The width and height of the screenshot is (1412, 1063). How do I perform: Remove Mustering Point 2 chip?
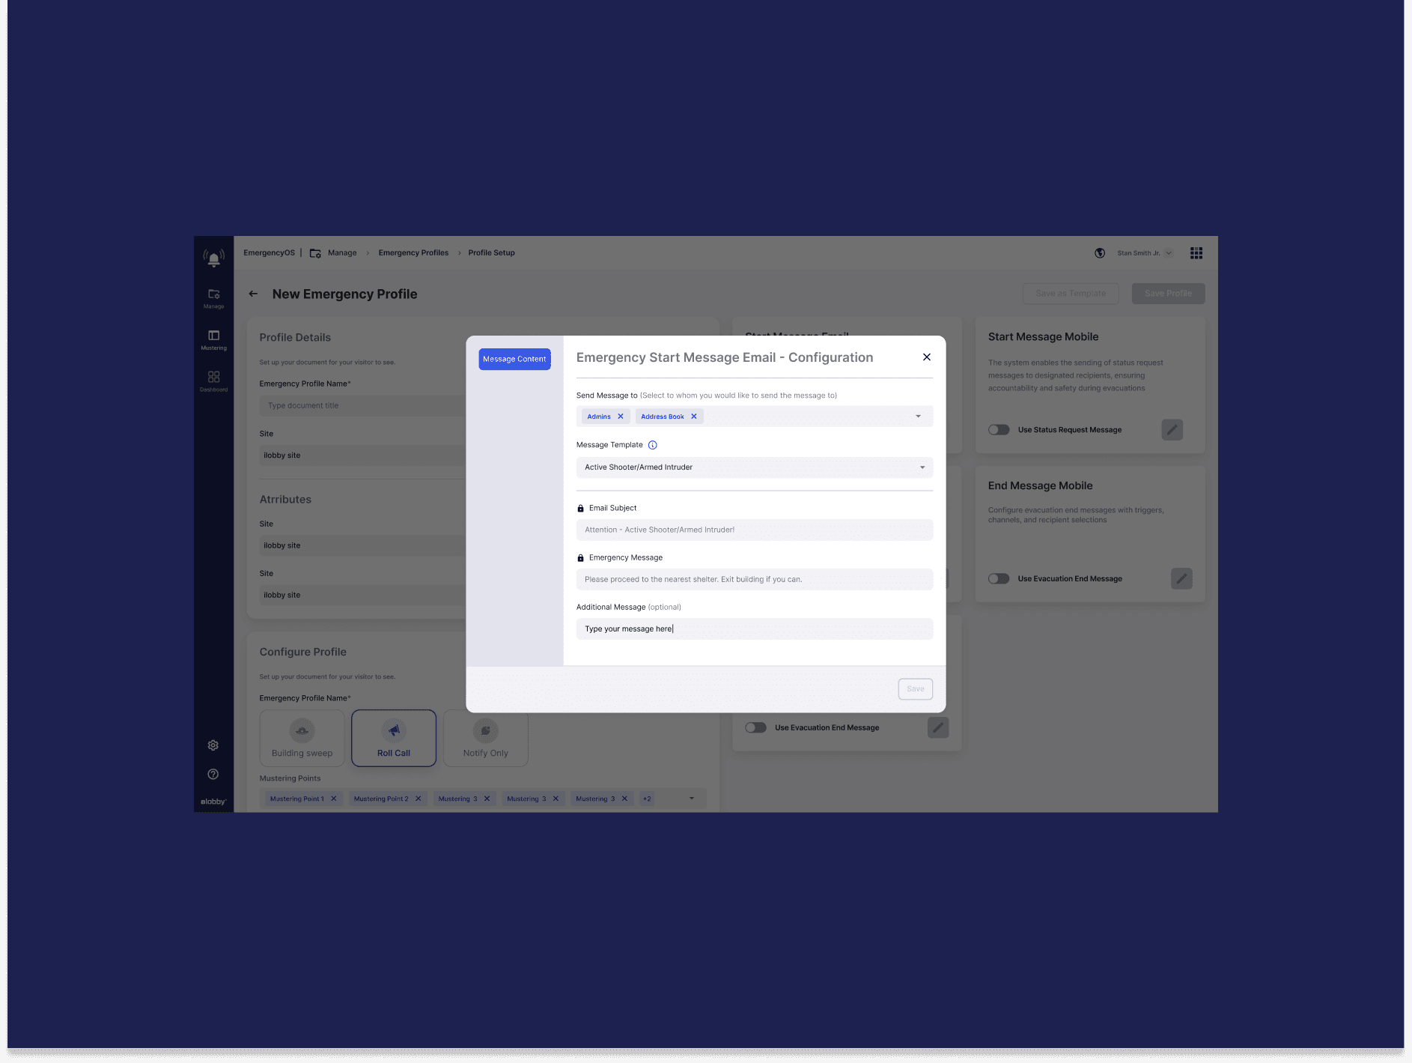pyautogui.click(x=419, y=799)
